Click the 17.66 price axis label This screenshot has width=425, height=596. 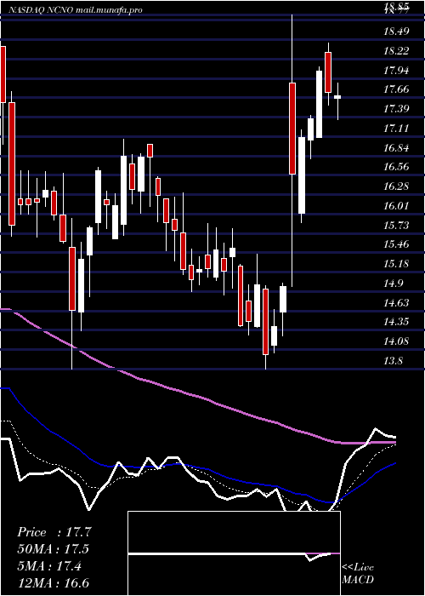pyautogui.click(x=396, y=89)
